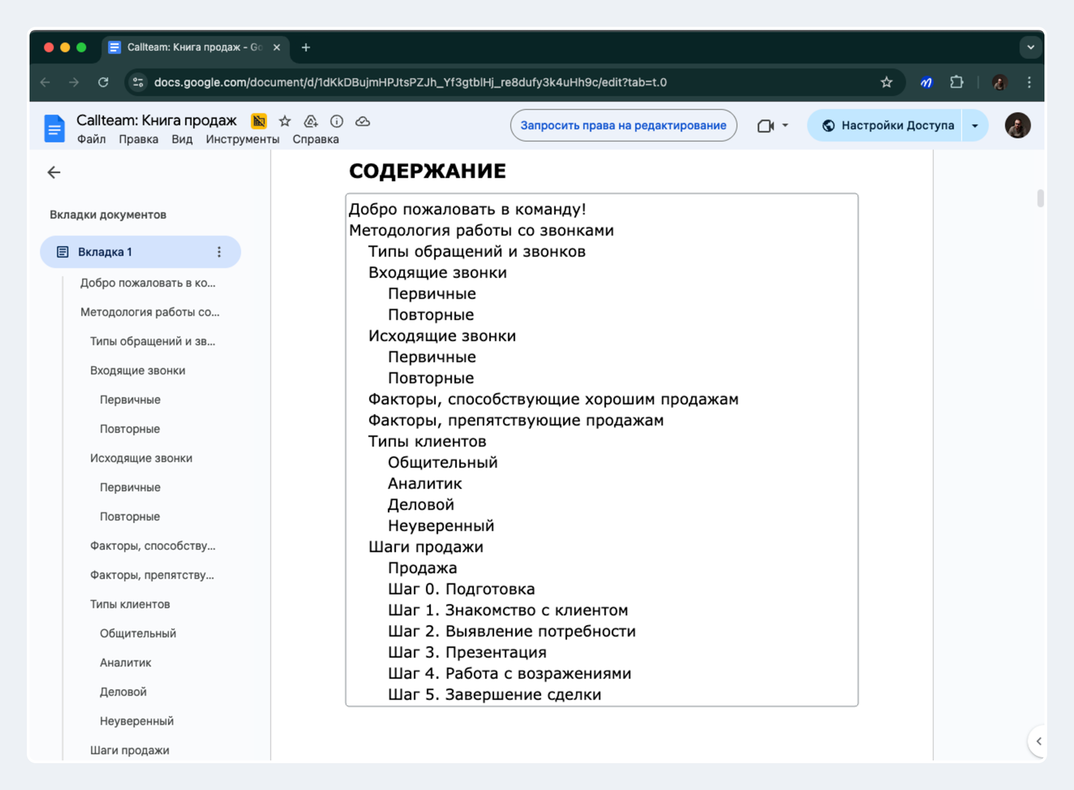1074x790 pixels.
Task: Go back in browser history
Action: pos(45,82)
